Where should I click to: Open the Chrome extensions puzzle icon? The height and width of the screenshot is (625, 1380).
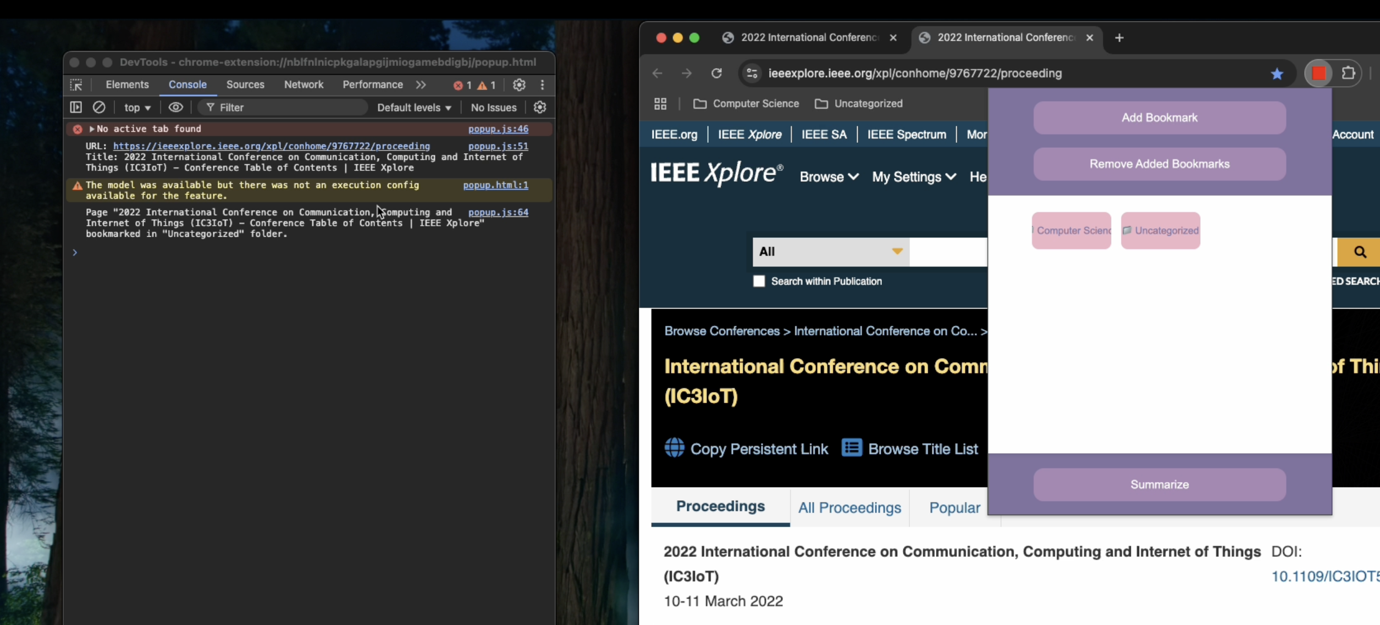pos(1348,73)
